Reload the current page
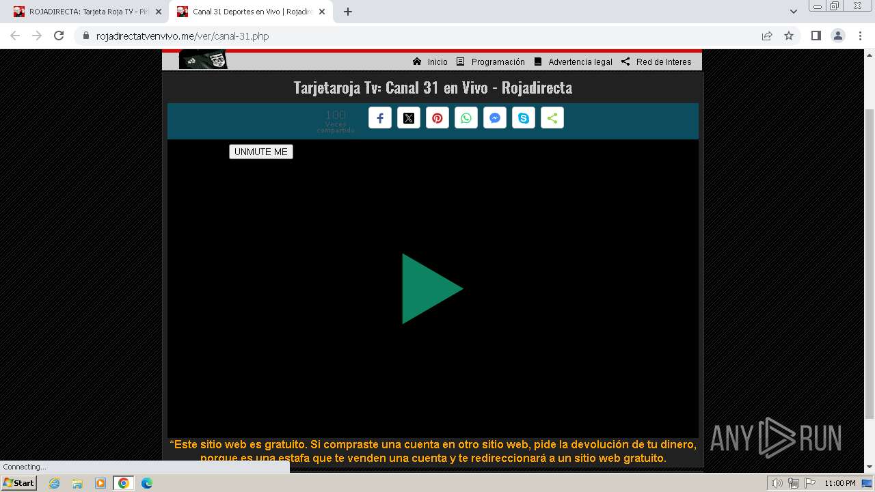875x492 pixels. tap(59, 36)
